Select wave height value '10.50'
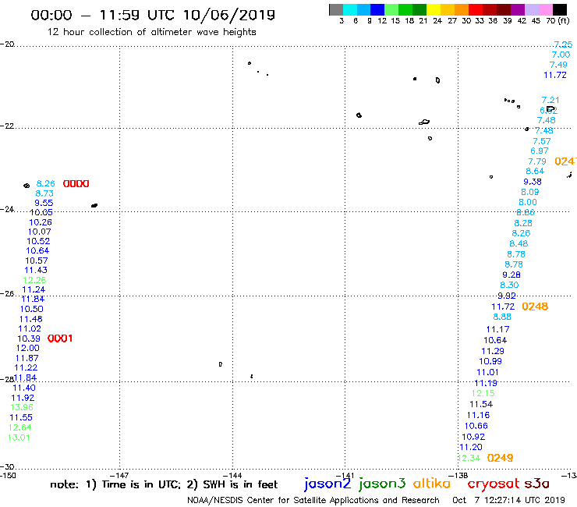Image resolution: width=577 pixels, height=507 pixels. tap(32, 310)
